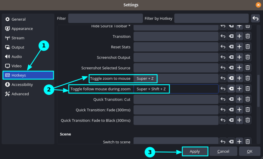Revert the Toggle follow mouse during zoom hotkey
This screenshot has width=263, height=159.
223,89
